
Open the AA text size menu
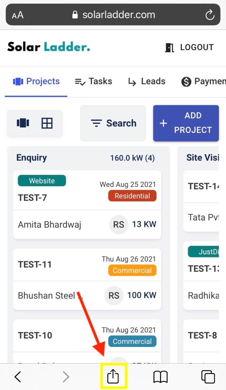(x=18, y=15)
